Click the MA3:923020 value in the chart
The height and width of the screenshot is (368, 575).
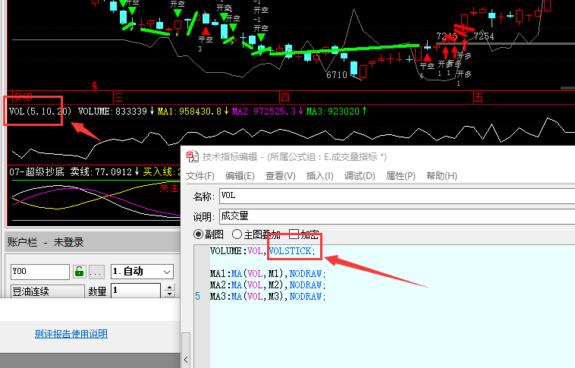[332, 112]
